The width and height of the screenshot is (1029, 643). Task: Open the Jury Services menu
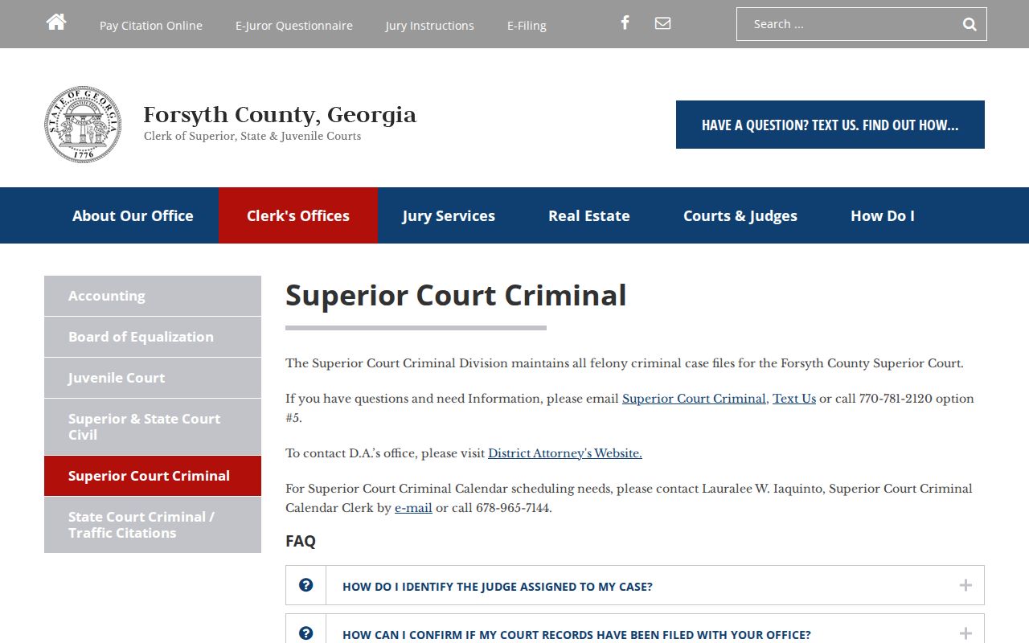[x=449, y=215]
